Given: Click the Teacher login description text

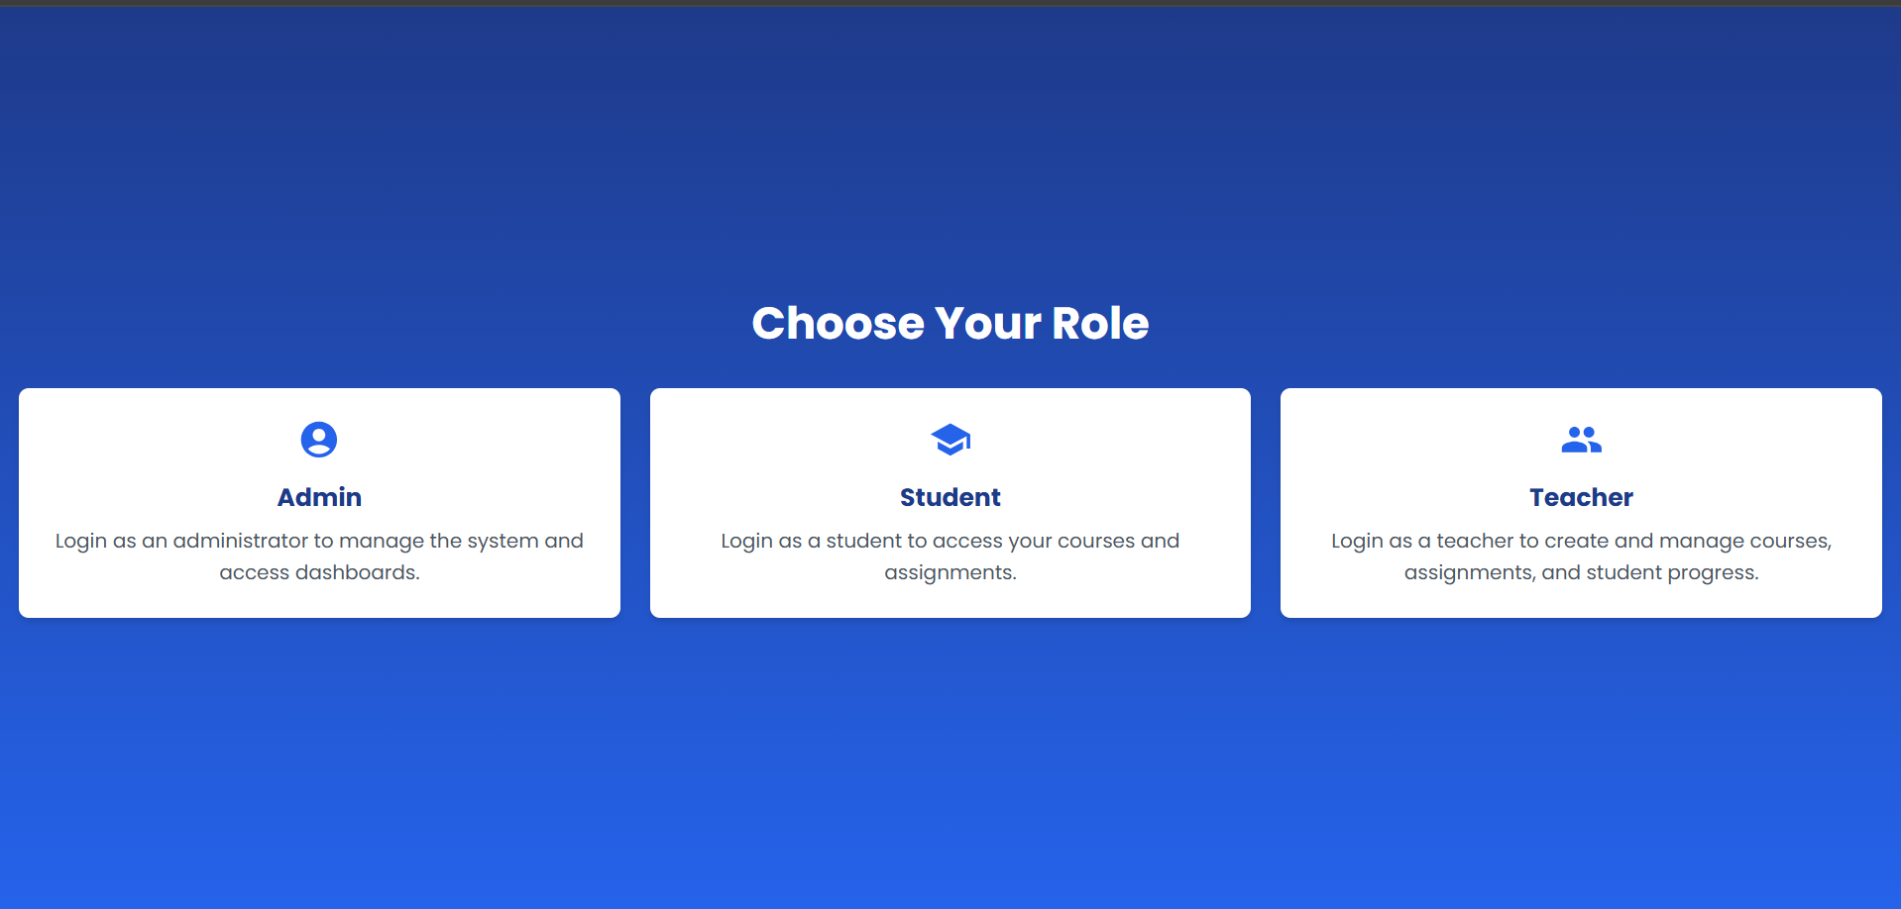Looking at the screenshot, I should 1581,555.
